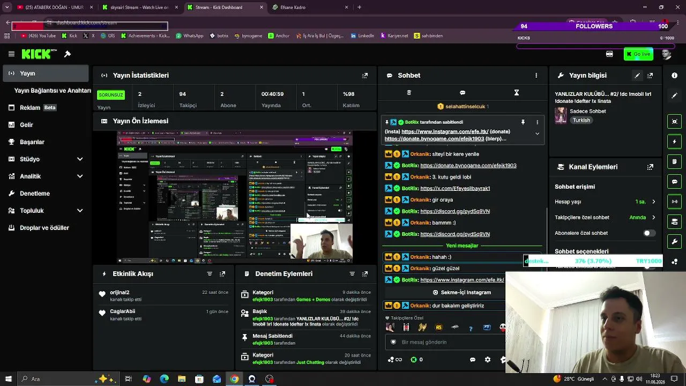Image resolution: width=686 pixels, height=386 pixels.
Task: Open the hamburger menu beside Kick logo
Action: pos(11,54)
